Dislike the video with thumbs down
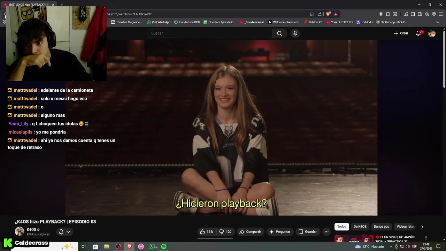Viewport: 446px width, 251px height. tap(225, 231)
